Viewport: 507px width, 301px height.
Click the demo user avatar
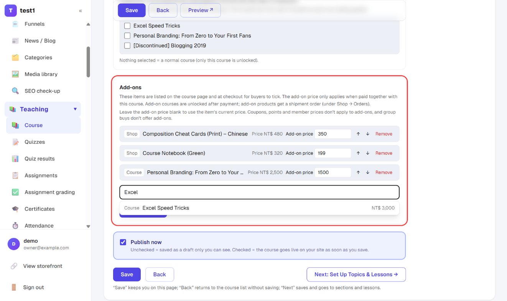coord(14,244)
